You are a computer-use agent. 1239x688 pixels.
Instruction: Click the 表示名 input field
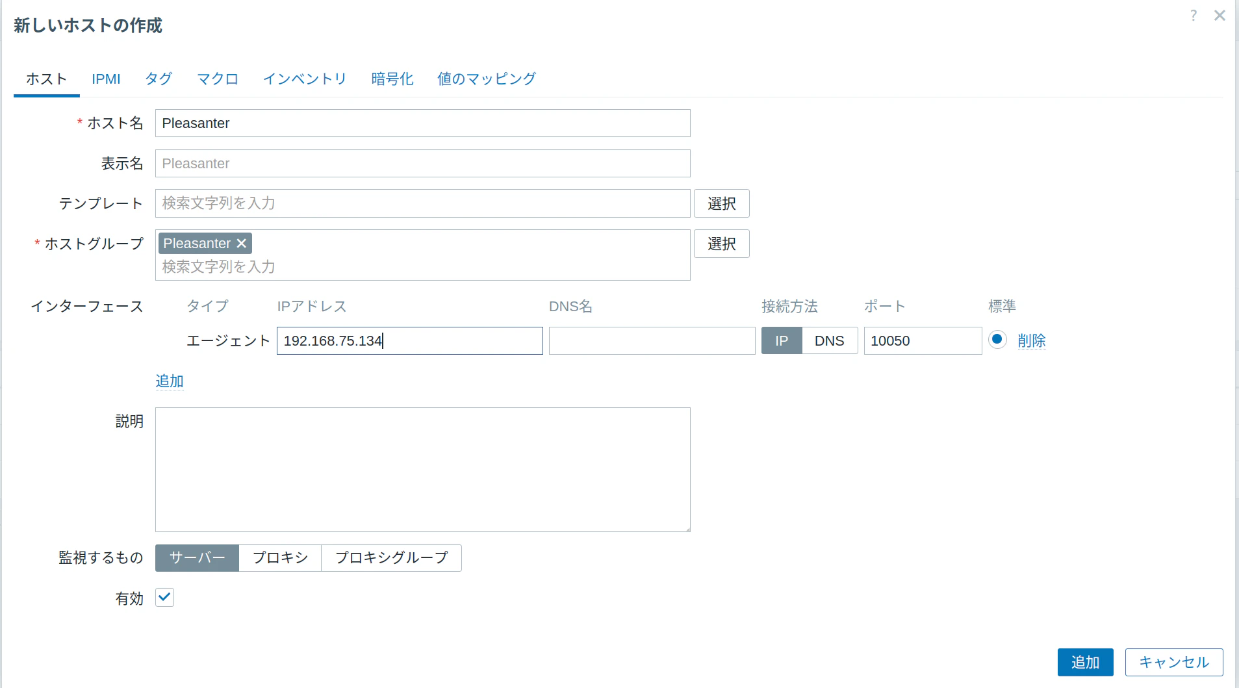click(x=422, y=164)
